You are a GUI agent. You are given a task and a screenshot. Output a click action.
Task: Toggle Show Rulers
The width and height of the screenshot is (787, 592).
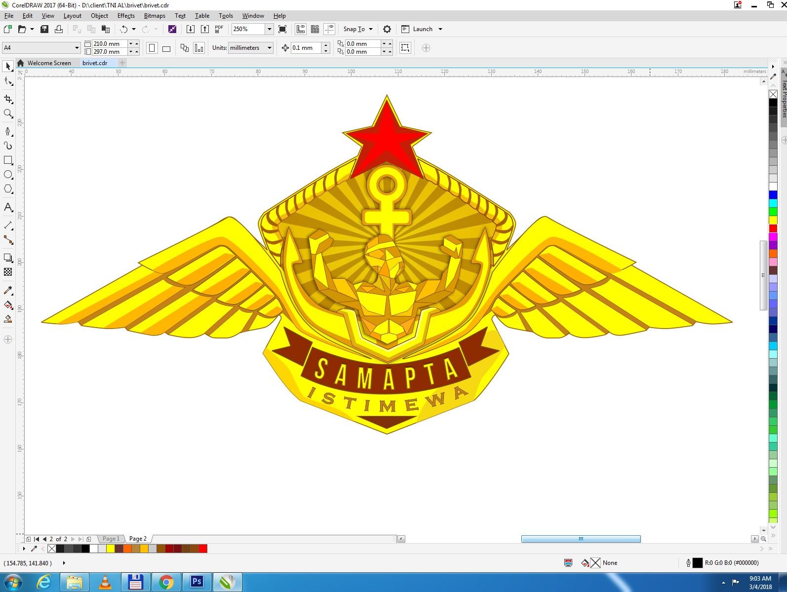(301, 29)
